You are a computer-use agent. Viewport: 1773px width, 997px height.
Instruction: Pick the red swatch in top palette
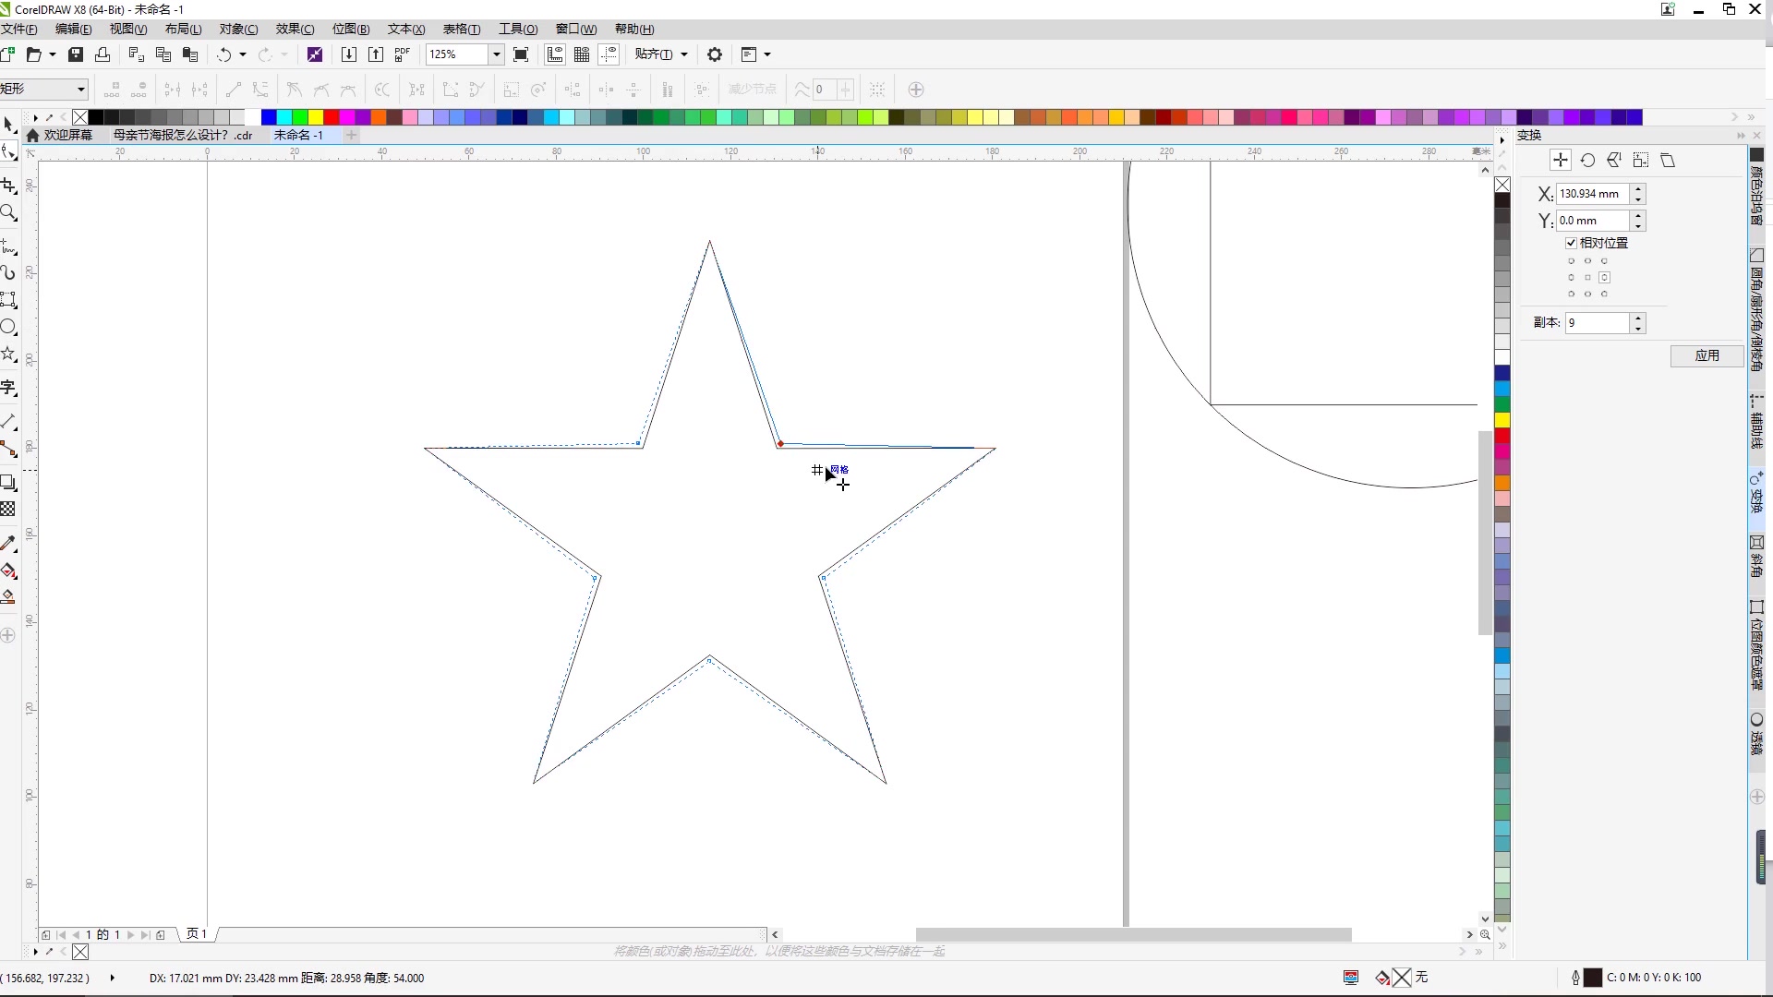[332, 117]
